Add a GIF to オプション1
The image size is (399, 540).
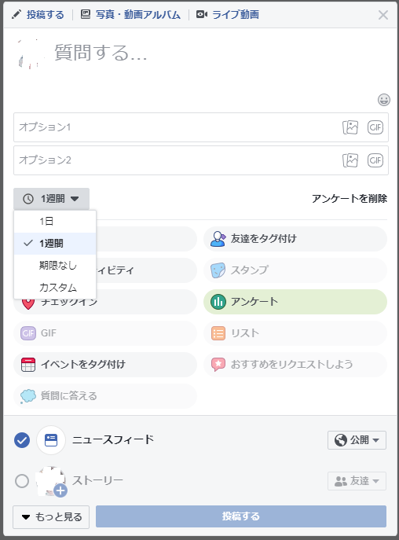click(375, 127)
